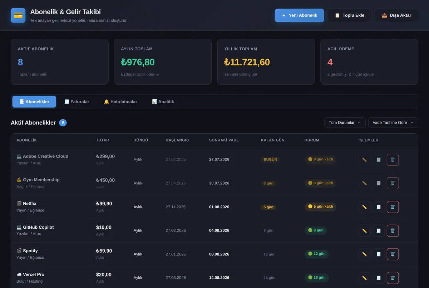
Task: Click the pencil icon in Netflix row
Action: pyautogui.click(x=364, y=207)
